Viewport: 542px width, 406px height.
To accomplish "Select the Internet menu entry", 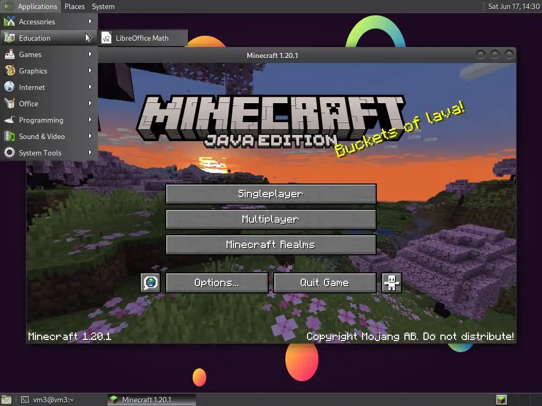I will coord(49,87).
